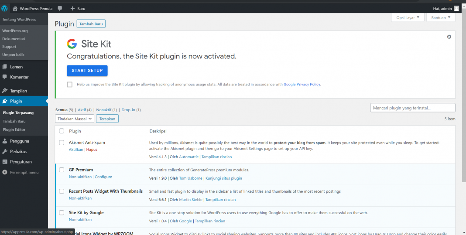Click the Pengaturan settings icon in sidebar
This screenshot has height=235, width=466.
pyautogui.click(x=5, y=162)
